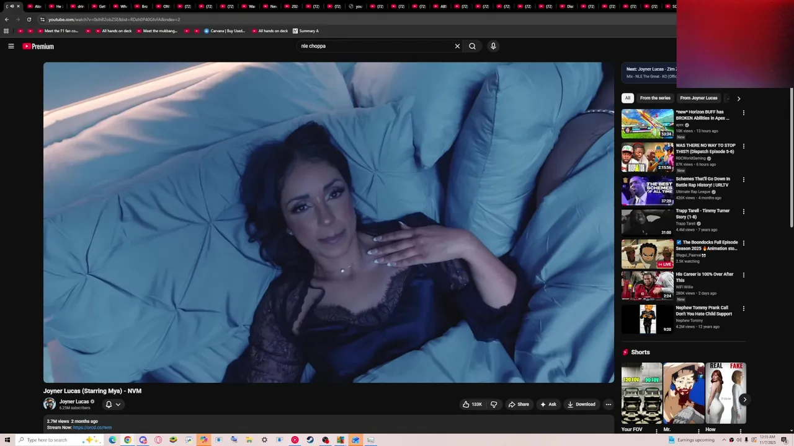Image resolution: width=794 pixels, height=446 pixels.
Task: Click the page's vertical scrollbar
Action: point(791,158)
